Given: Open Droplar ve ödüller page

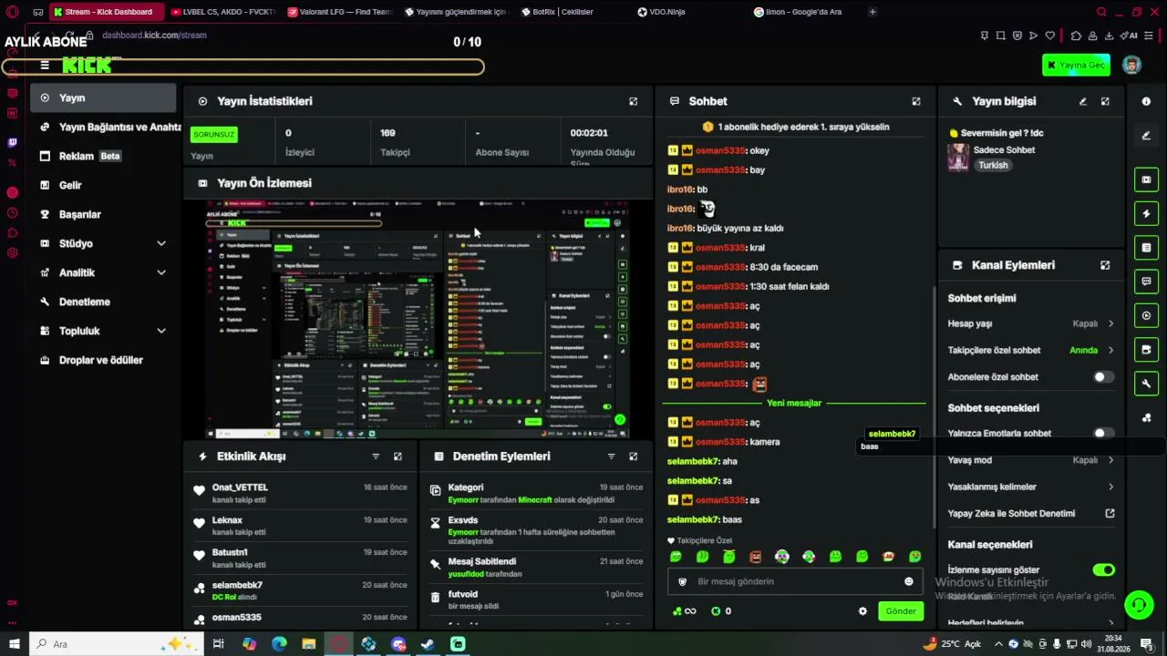Looking at the screenshot, I should tap(103, 360).
